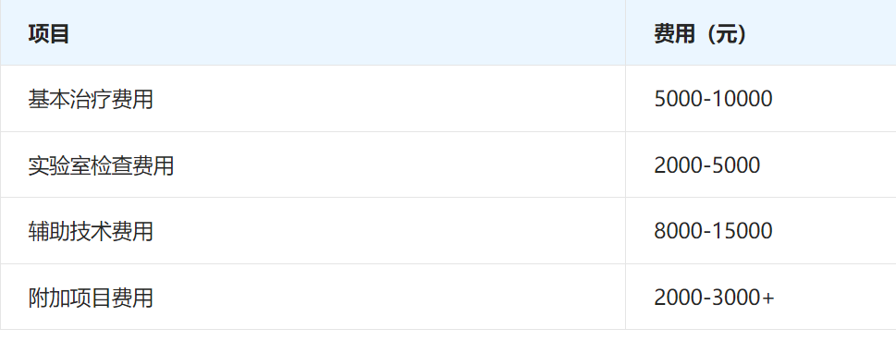This screenshot has width=896, height=341.
Task: Click the 附加项目费用 row label
Action: point(91,298)
